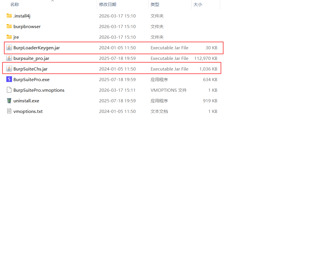
Task: Click the 30 KB size value
Action: tap(211, 48)
